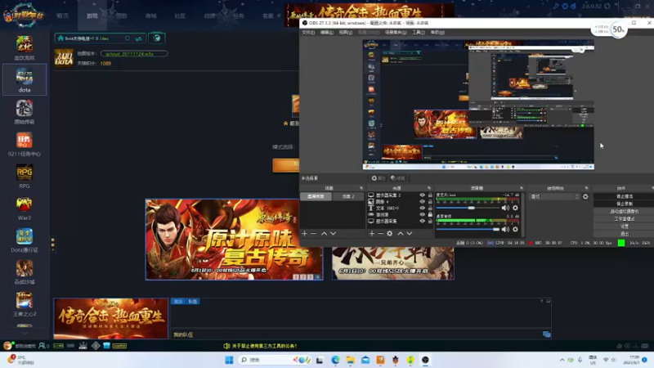
Task: Hide the bottom 显示器采集 source with its eye icon
Action: [x=422, y=221]
